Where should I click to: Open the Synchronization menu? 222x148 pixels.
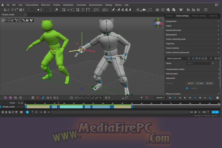click(x=96, y=5)
